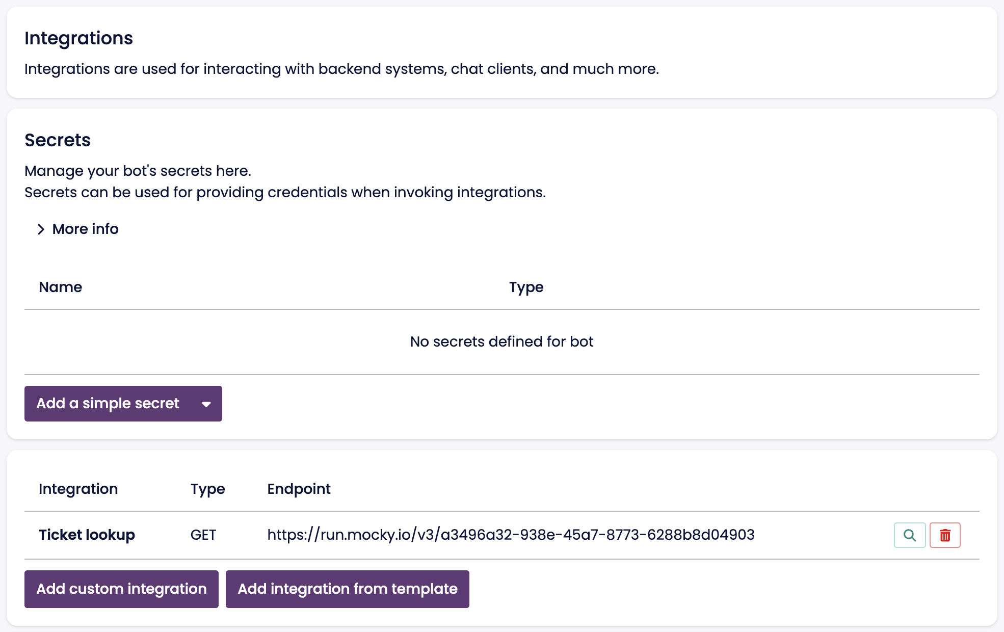
Task: Click the Endpoint column header
Action: pos(299,489)
